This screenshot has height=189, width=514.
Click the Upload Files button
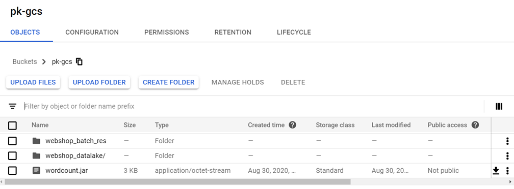coord(33,82)
